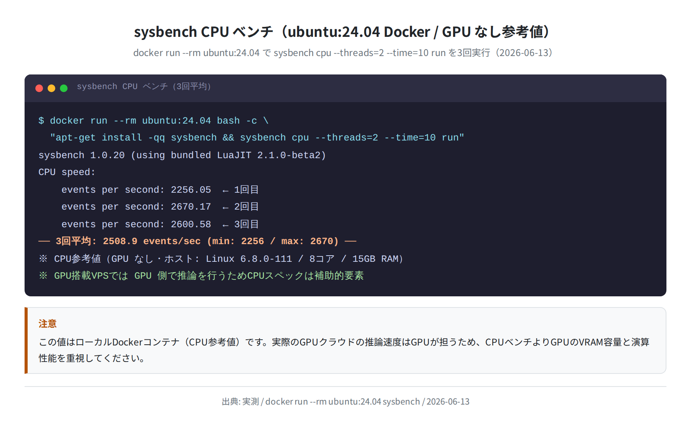Image resolution: width=691 pixels, height=423 pixels.
Task: Click the '※ CPU参考値 (GPU なし・ホスト' note line
Action: pos(221,259)
